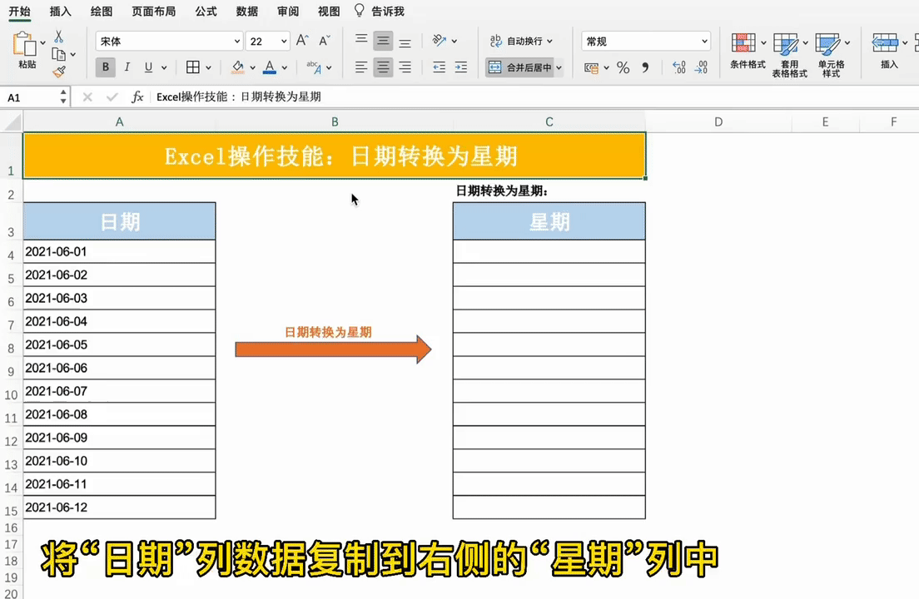Open 单元格样式 cell styles

(x=831, y=55)
